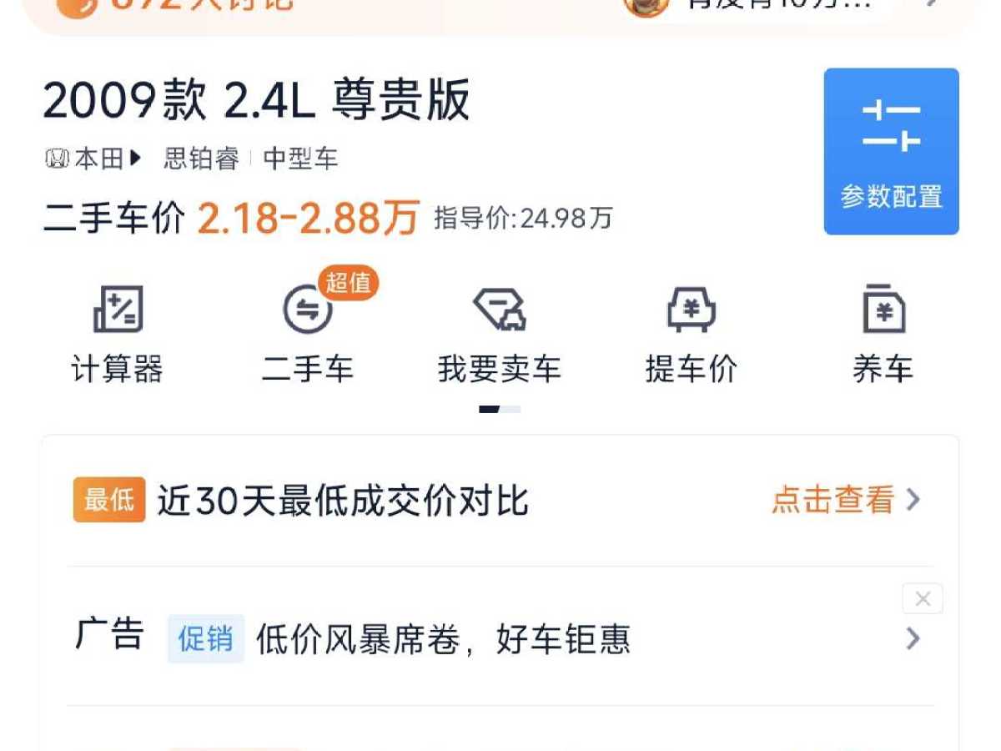Screen dimensions: 1001x751
Task: Tap the user avatar in discussion banner
Action: [x=646, y=5]
